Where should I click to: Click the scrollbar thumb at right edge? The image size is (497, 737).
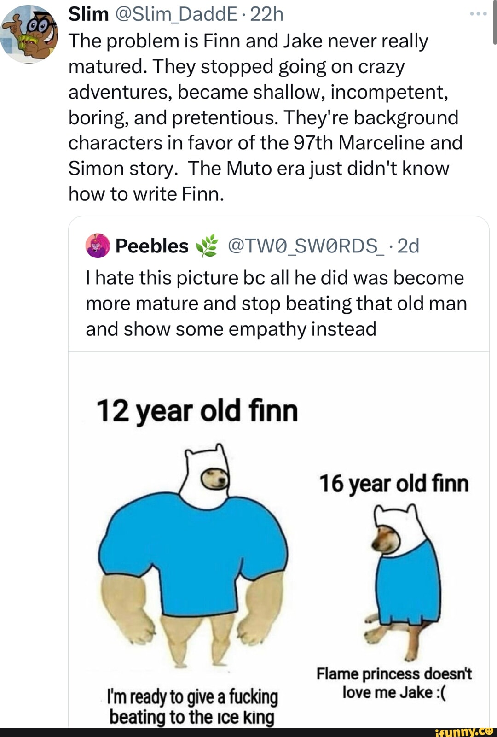tap(495, 23)
